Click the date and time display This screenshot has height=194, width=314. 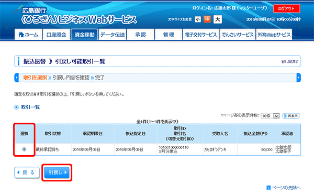273,19
